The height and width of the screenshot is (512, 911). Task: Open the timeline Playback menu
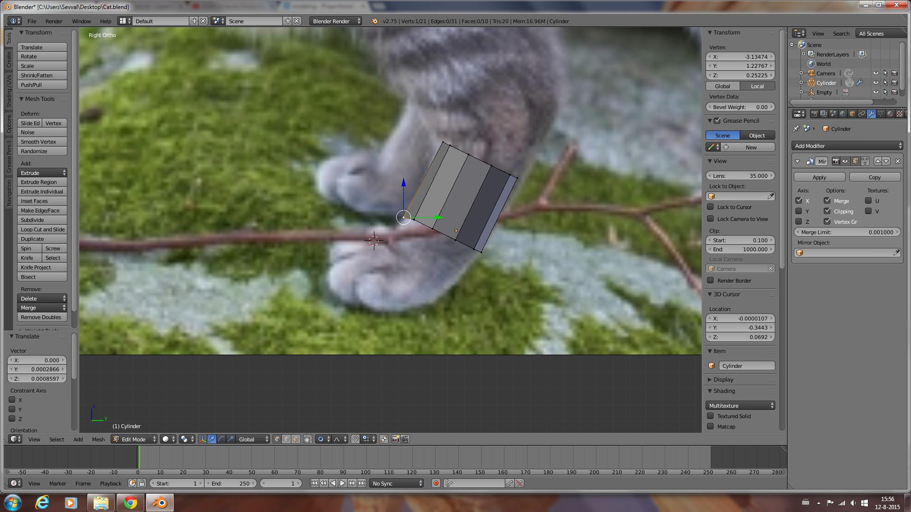(x=111, y=483)
